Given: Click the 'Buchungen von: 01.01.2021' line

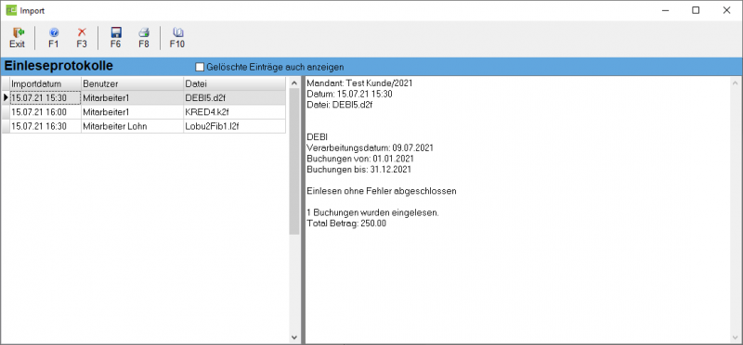Looking at the screenshot, I should tap(360, 159).
